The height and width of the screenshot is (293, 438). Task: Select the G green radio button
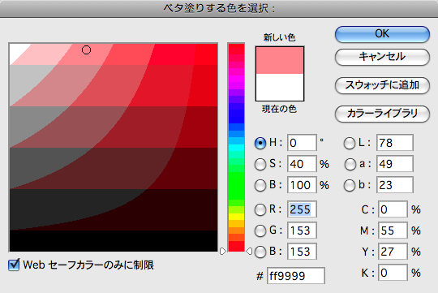click(260, 231)
